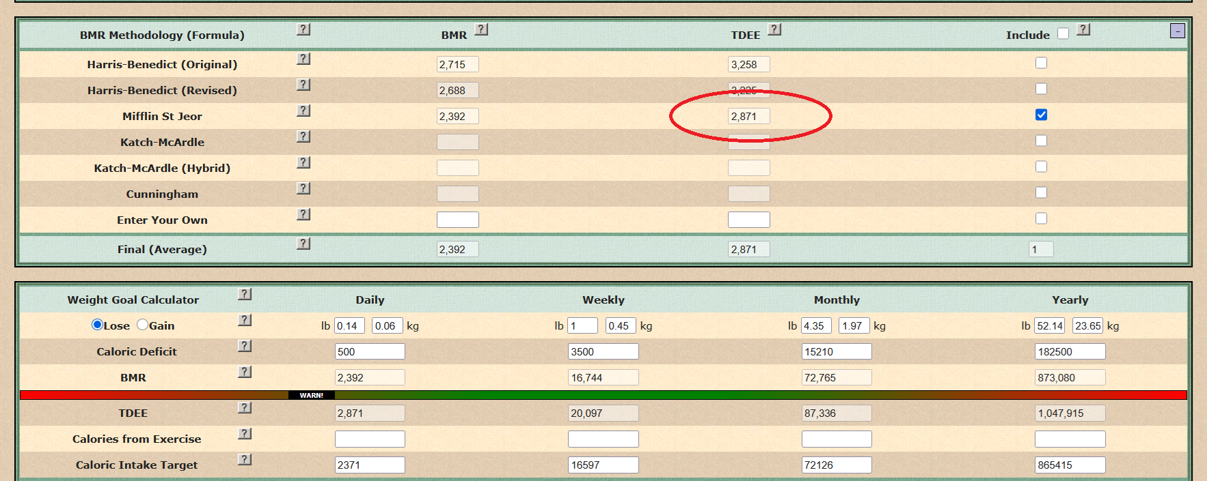Open help for Calories from Exercise row
The width and height of the screenshot is (1207, 481).
[245, 433]
